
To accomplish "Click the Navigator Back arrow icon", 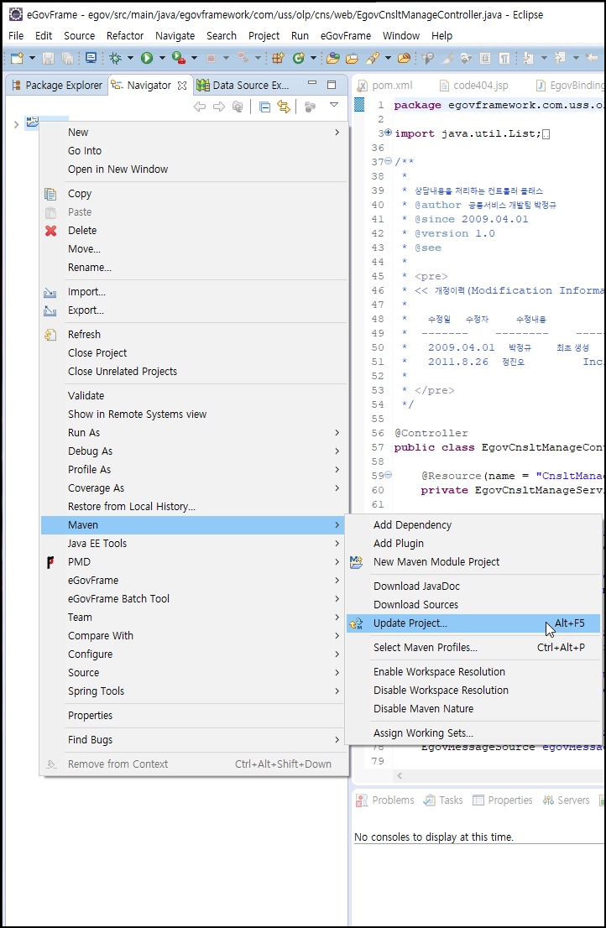I will pyautogui.click(x=200, y=107).
